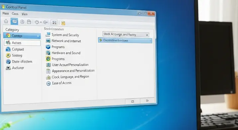Image resolution: width=238 pixels, height=130 pixels.
Task: Click the round user icon in the toolbar
Action: (22, 22)
